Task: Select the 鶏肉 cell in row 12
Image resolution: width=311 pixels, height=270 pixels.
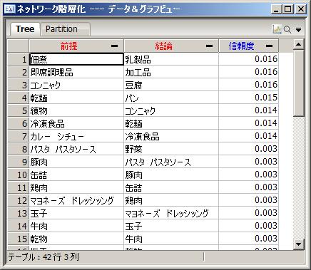Action: [x=171, y=200]
